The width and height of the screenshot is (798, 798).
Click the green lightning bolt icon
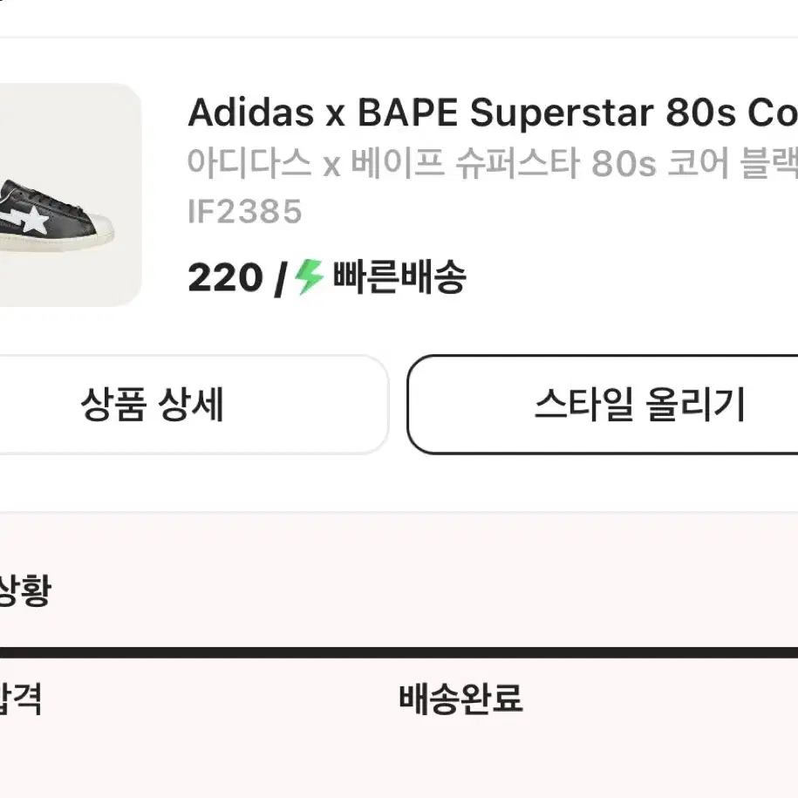(309, 276)
